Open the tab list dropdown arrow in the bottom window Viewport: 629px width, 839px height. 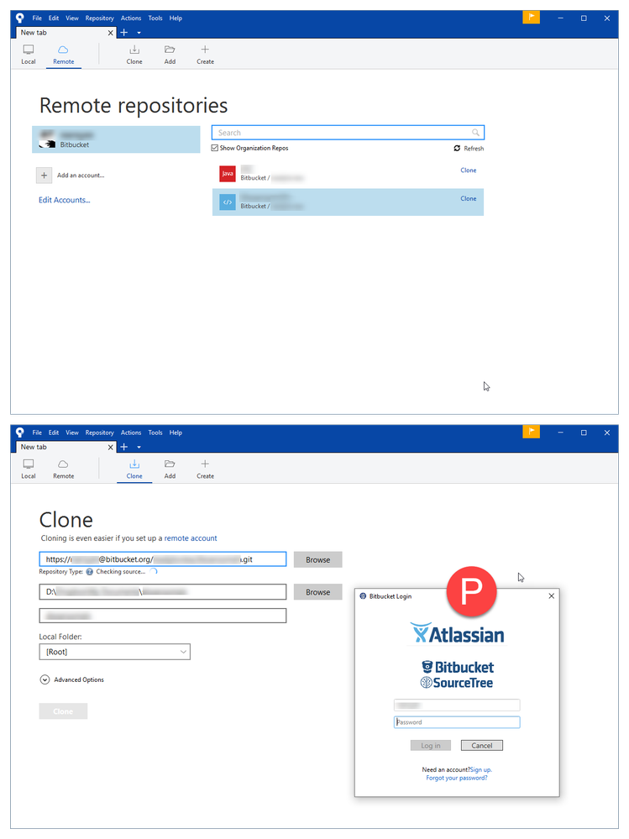pyautogui.click(x=139, y=447)
